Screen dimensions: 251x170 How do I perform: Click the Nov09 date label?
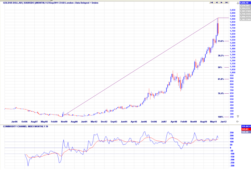pos(194,122)
